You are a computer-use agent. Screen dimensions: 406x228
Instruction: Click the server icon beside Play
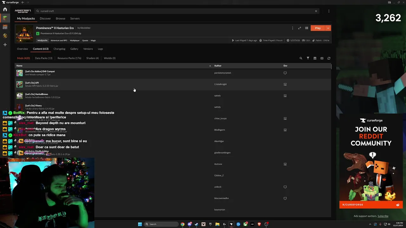tap(306, 28)
